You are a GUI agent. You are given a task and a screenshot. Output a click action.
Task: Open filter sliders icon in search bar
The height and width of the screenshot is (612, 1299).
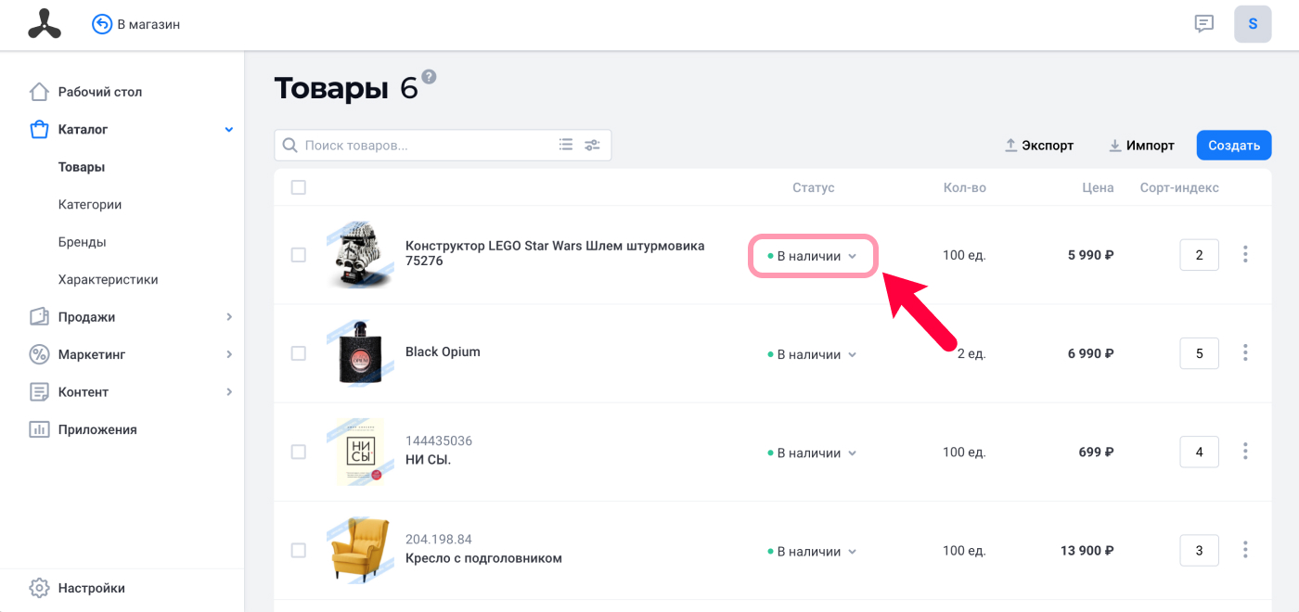pyautogui.click(x=592, y=145)
